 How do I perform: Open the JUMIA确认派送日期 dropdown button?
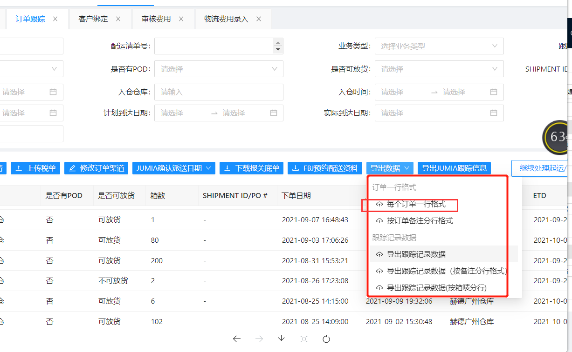(173, 168)
